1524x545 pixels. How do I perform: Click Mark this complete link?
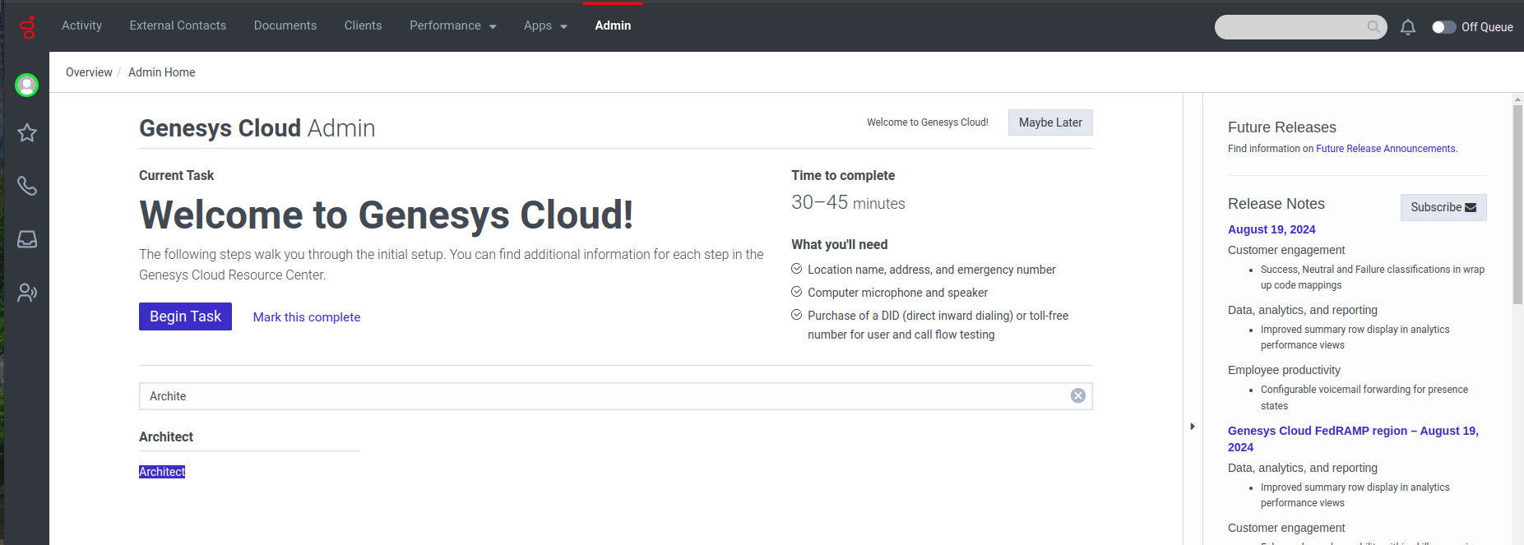pyautogui.click(x=307, y=317)
